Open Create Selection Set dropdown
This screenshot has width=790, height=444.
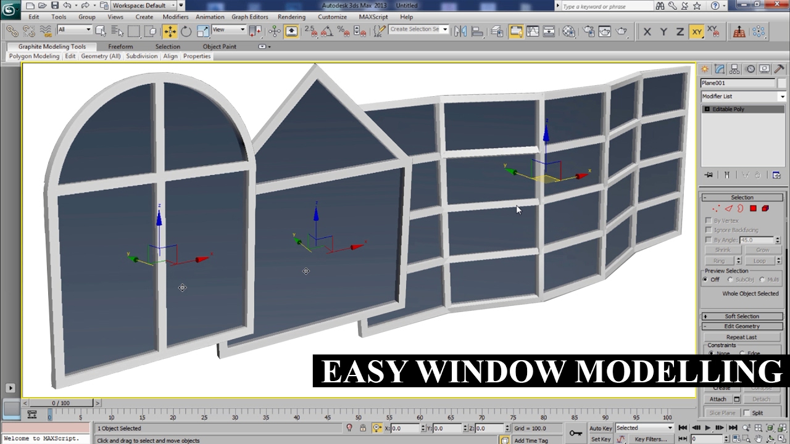click(418, 30)
